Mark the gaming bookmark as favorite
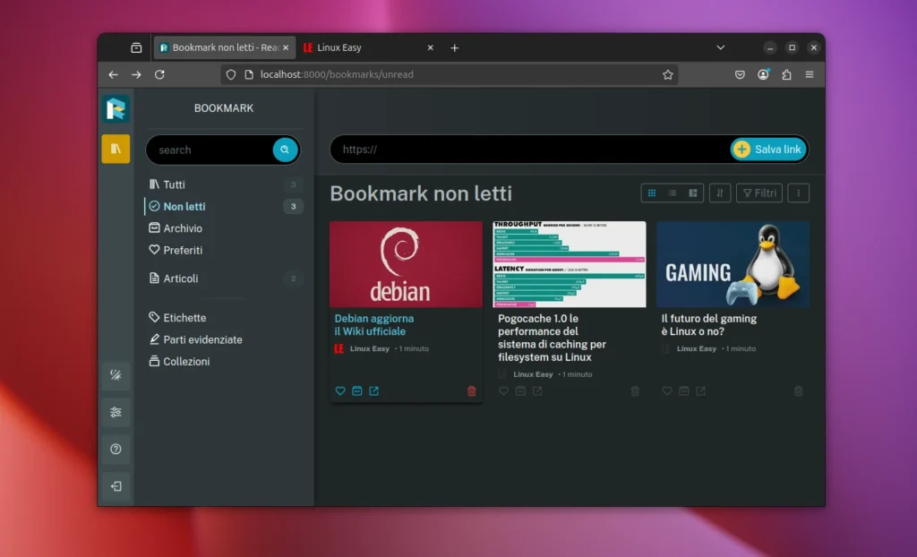 click(667, 391)
